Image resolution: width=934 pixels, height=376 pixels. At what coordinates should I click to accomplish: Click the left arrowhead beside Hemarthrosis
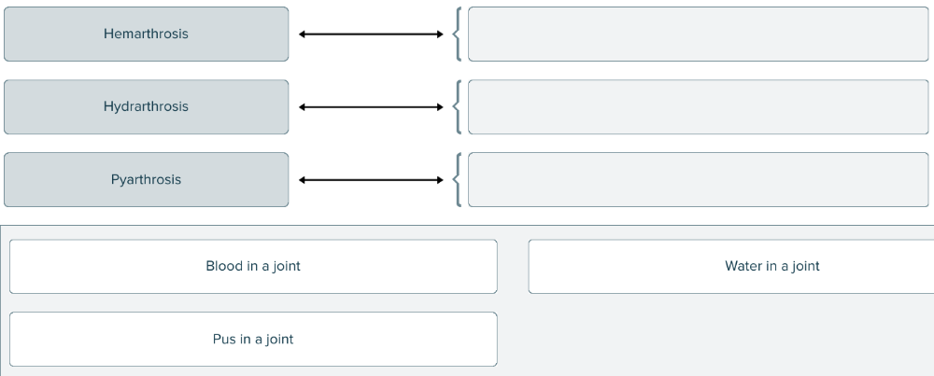point(304,35)
